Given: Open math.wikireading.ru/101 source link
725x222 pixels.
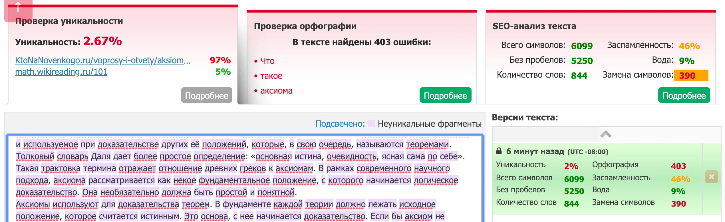Looking at the screenshot, I should 61,72.
